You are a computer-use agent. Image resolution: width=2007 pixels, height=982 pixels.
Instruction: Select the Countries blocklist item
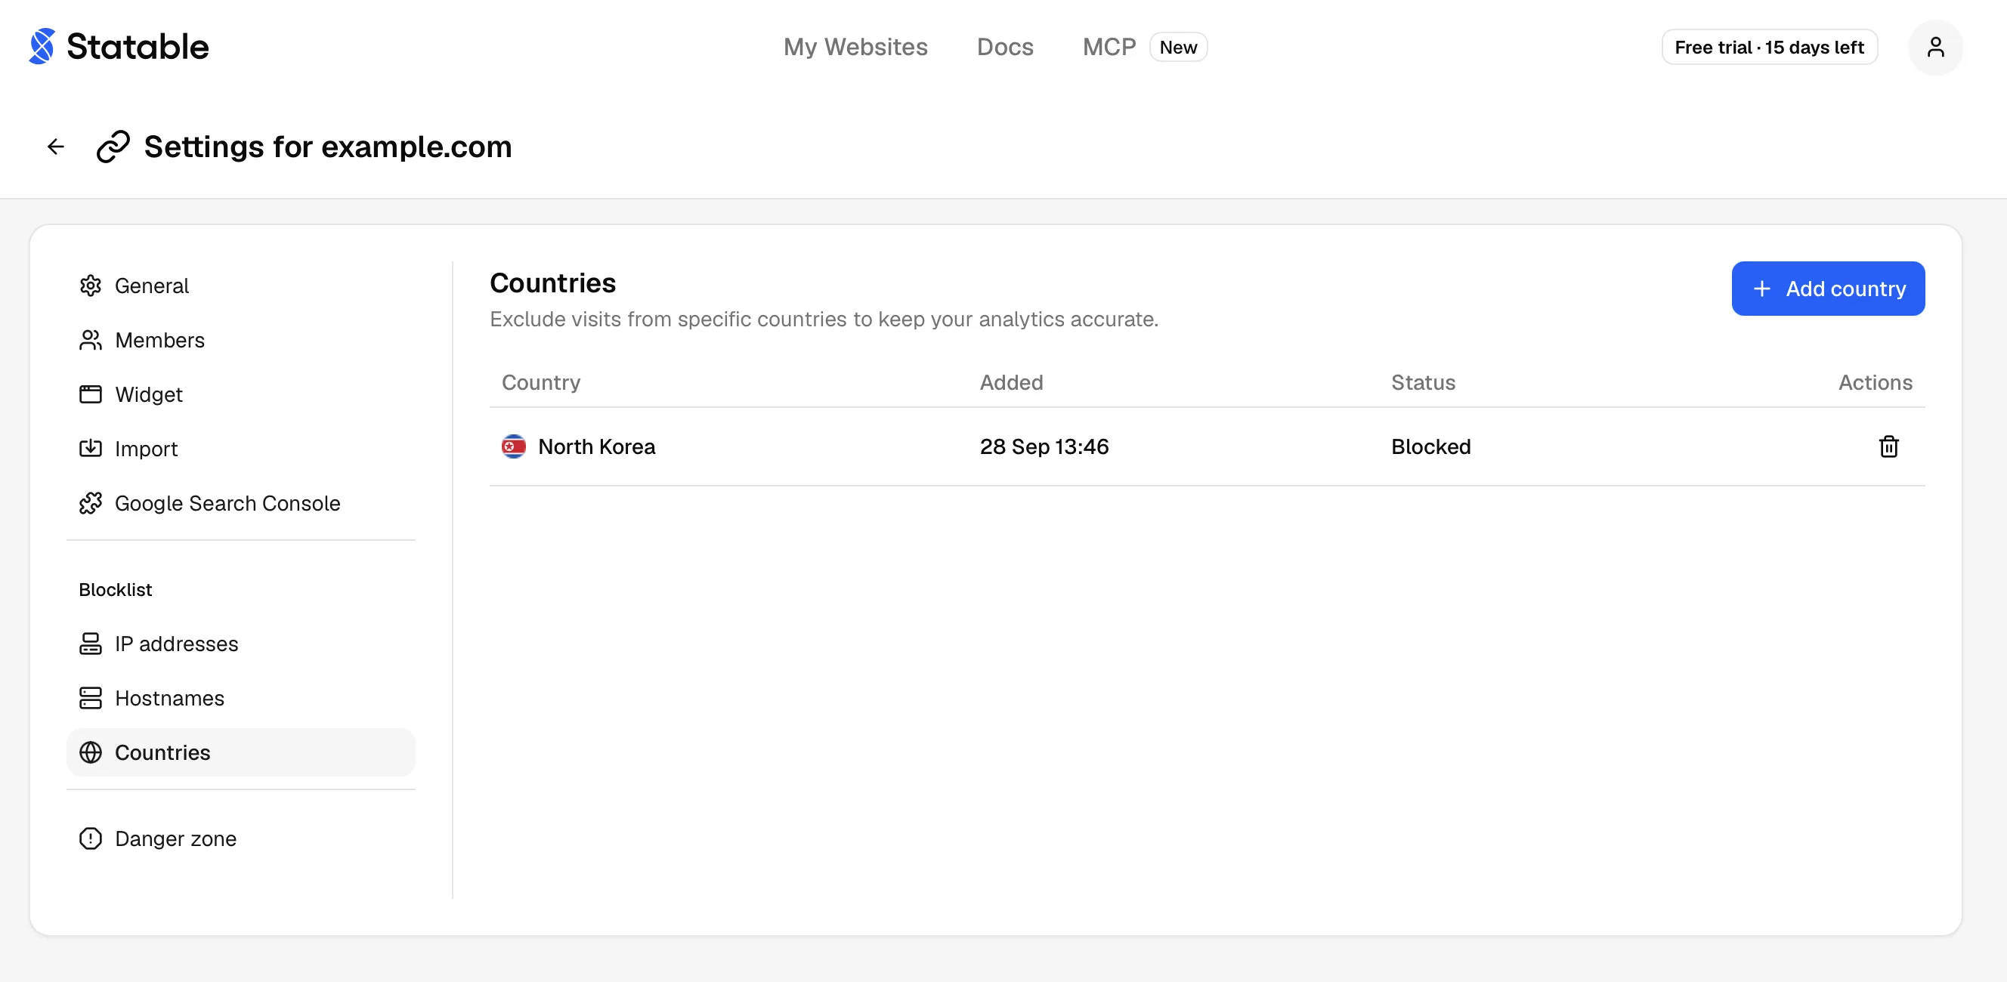(241, 753)
